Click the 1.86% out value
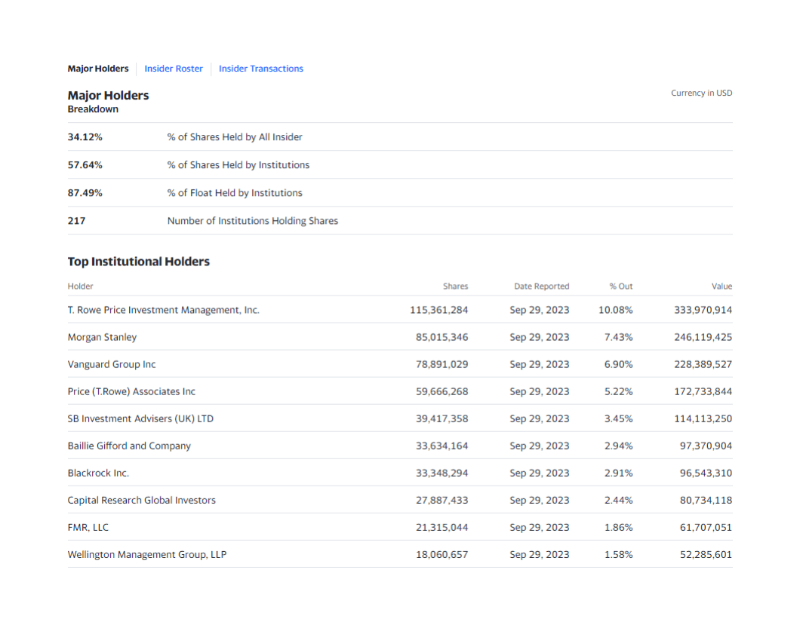This screenshot has width=803, height=622. (619, 527)
